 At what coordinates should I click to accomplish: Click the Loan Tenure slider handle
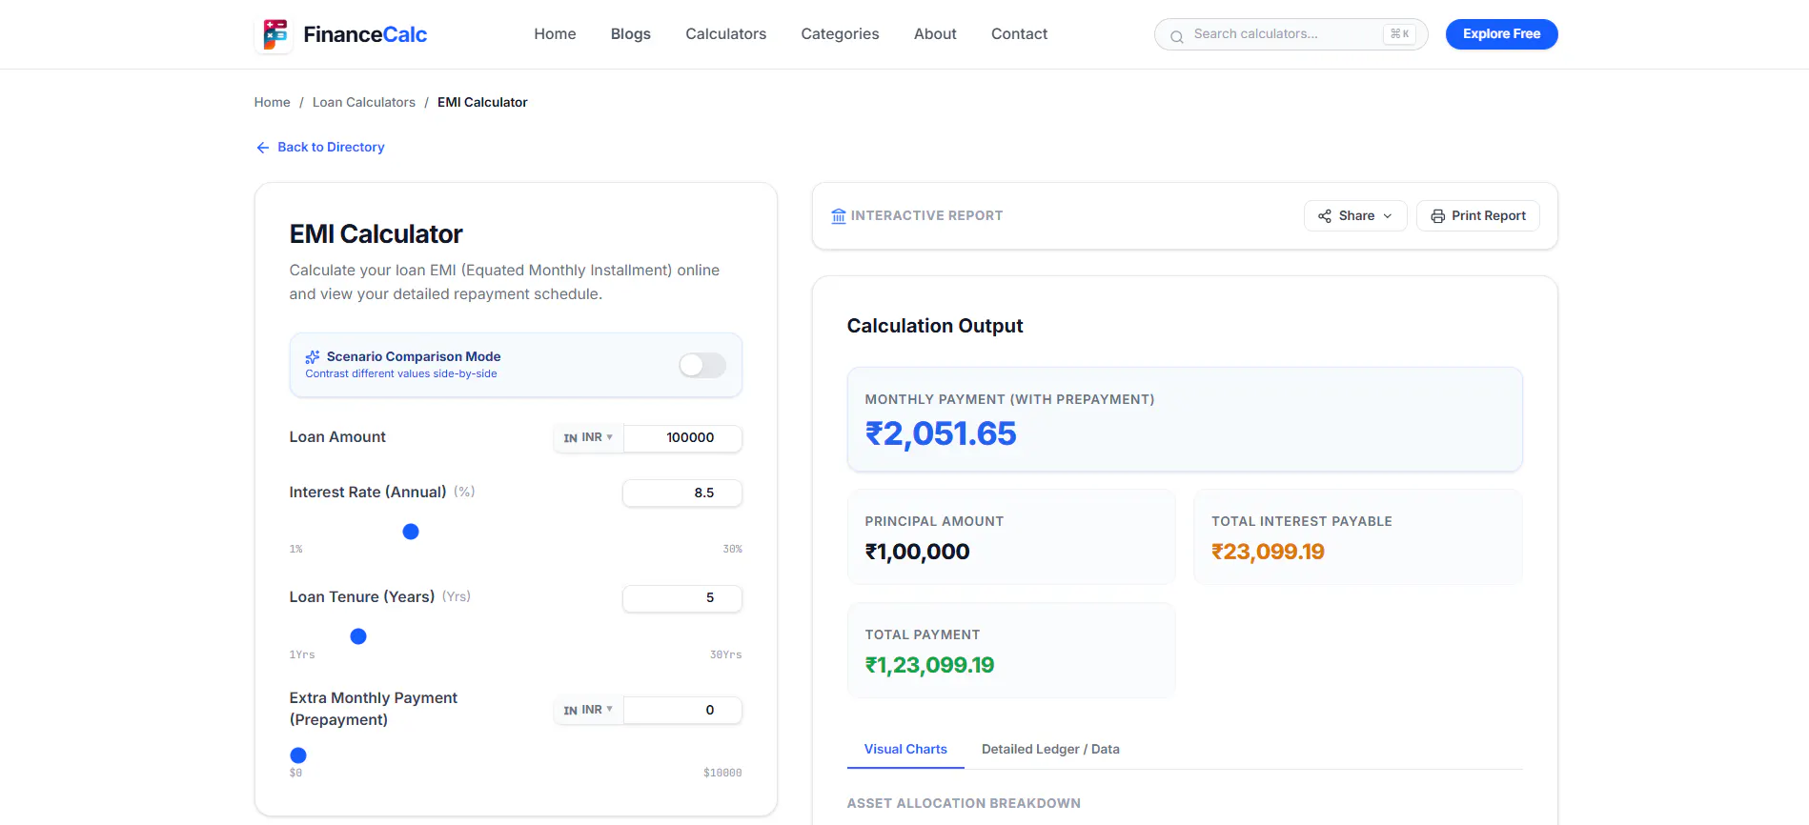point(358,636)
